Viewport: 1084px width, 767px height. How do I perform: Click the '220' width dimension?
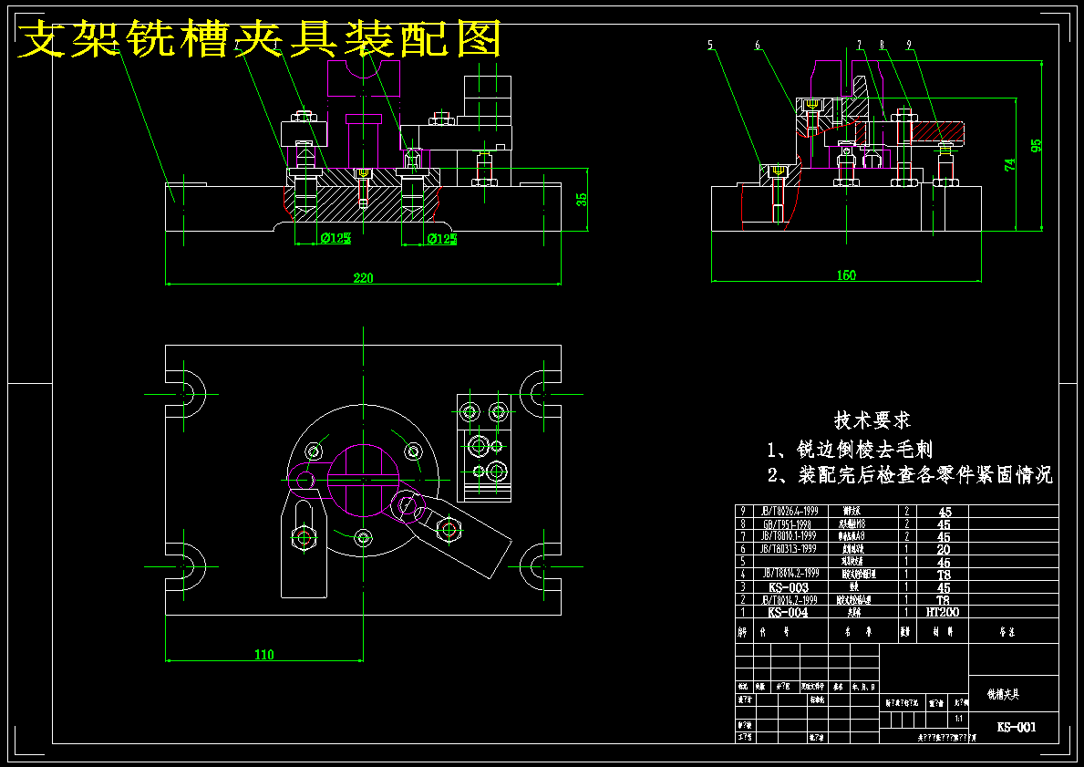[x=363, y=278]
